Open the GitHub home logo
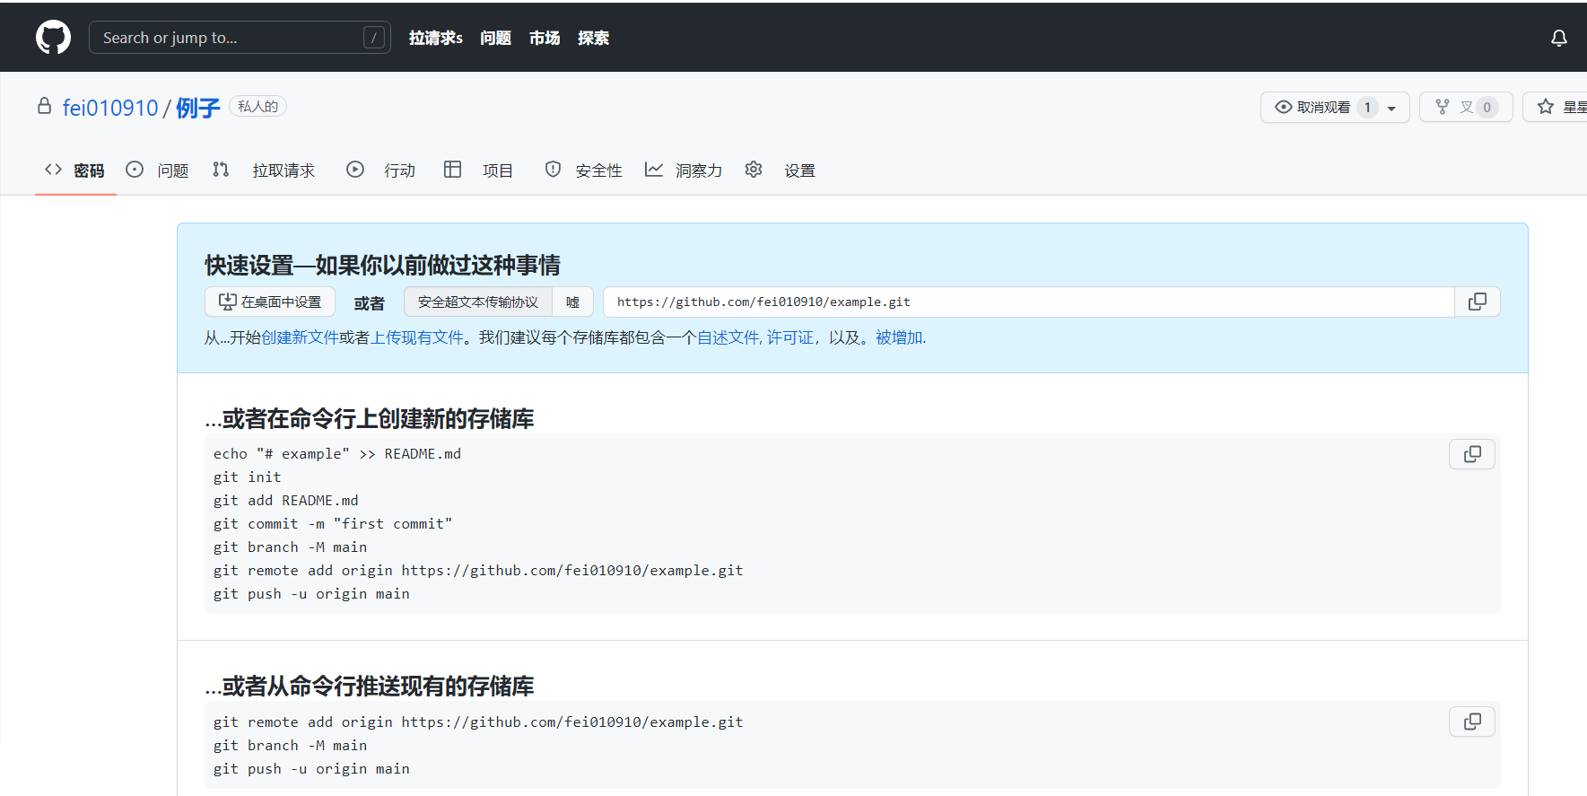Screen dimensions: 1587x796 click(x=53, y=38)
